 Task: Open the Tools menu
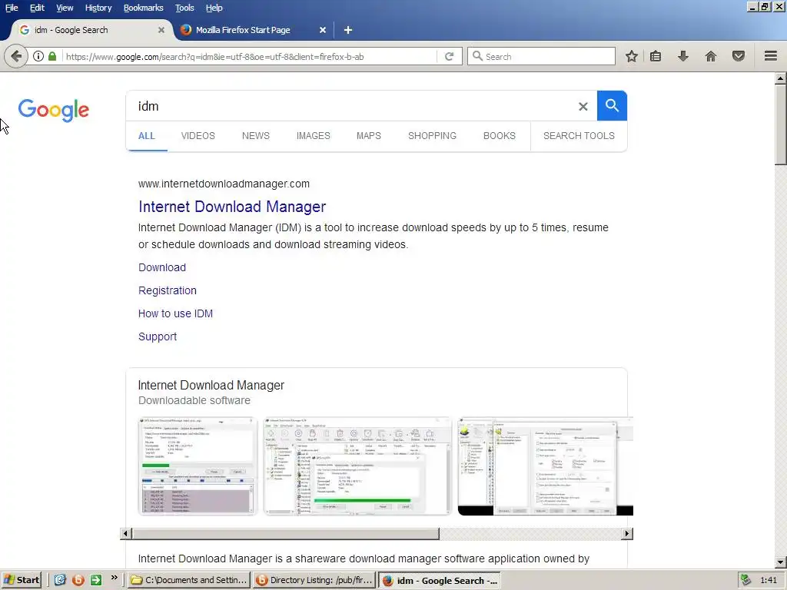184,8
